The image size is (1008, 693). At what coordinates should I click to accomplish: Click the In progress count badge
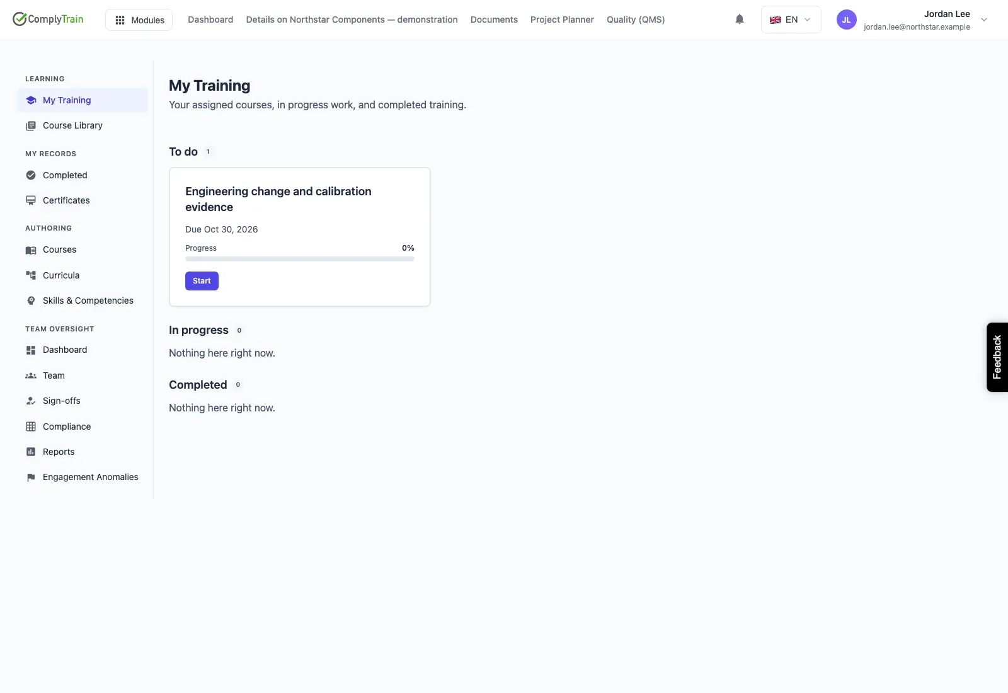239,330
